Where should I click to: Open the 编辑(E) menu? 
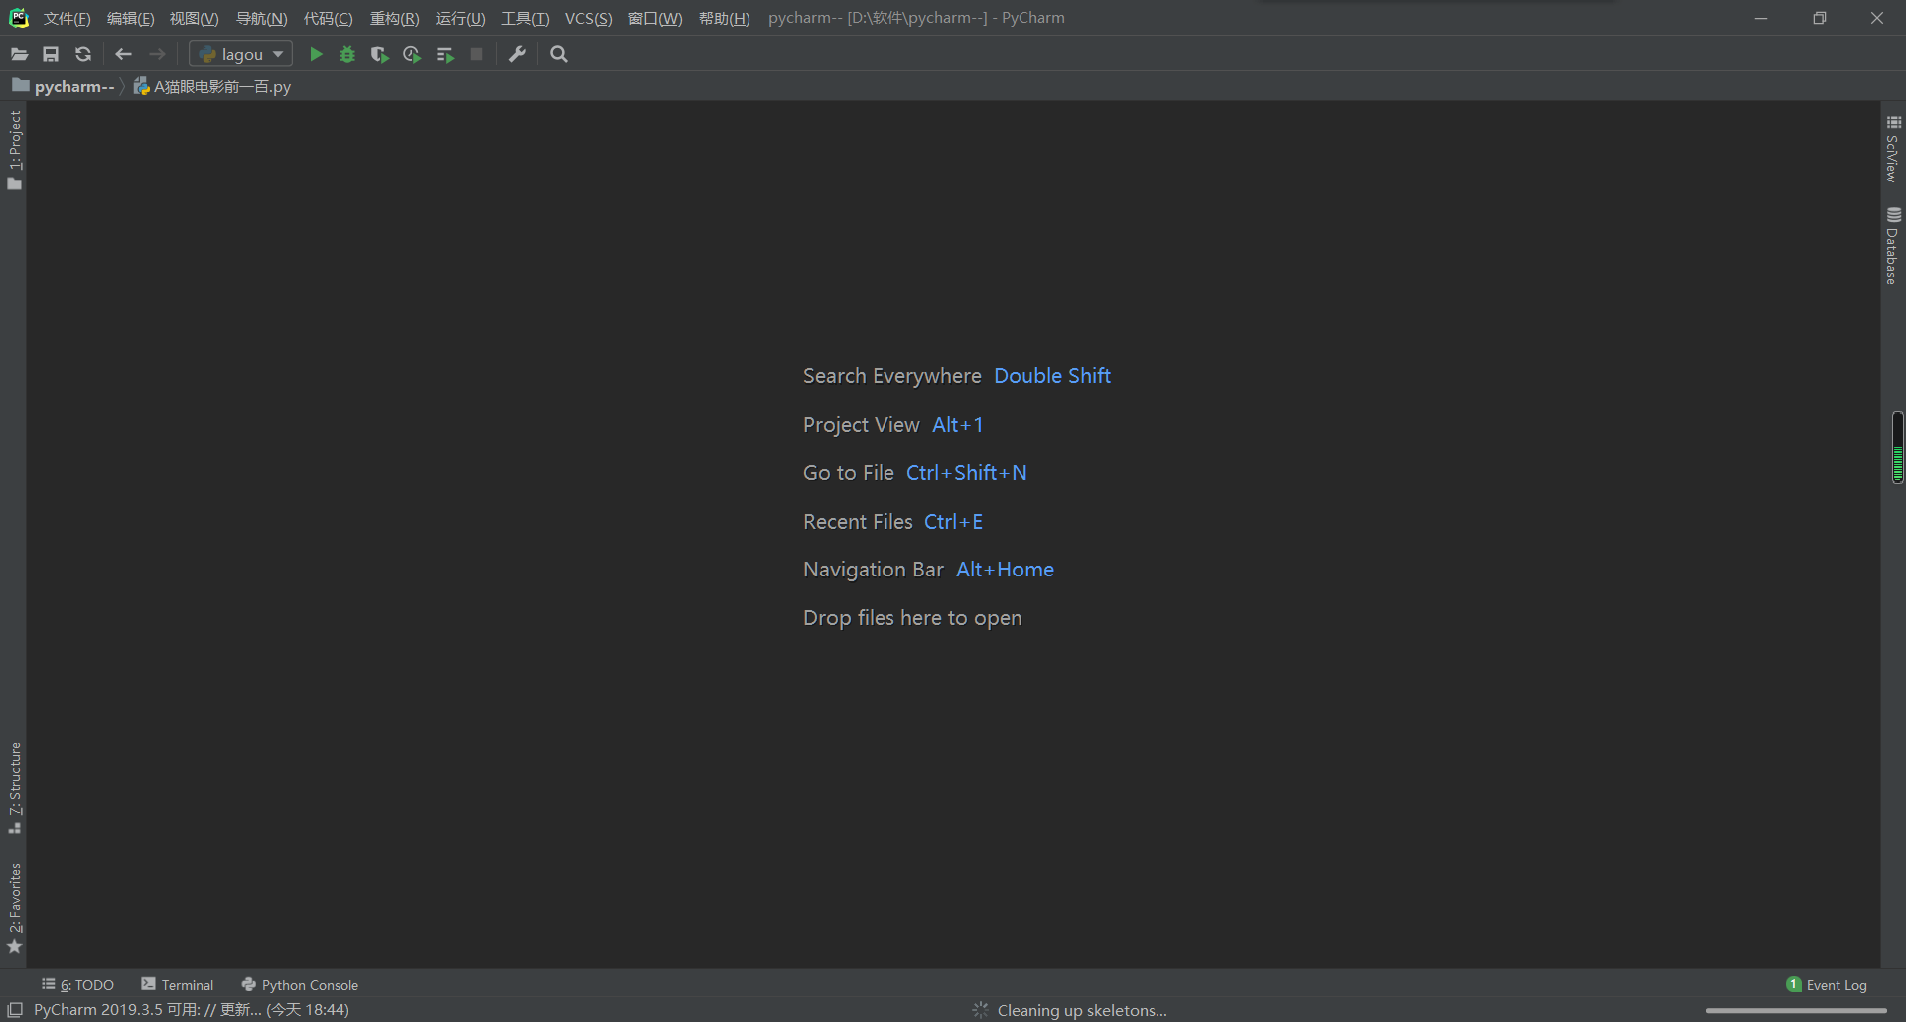click(131, 19)
